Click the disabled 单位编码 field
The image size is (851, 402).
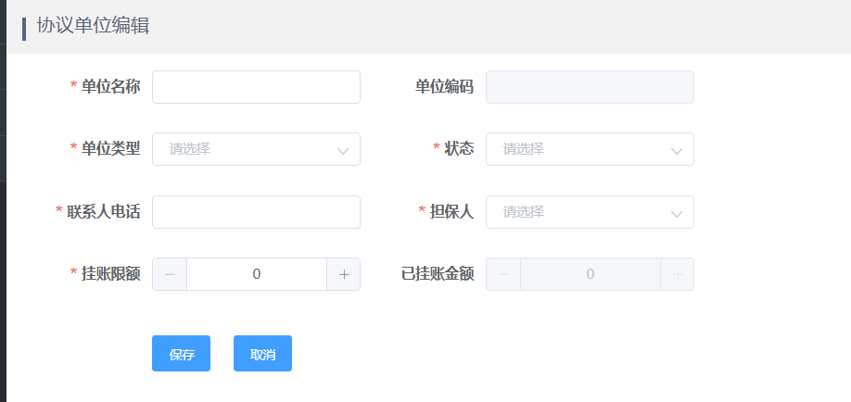tap(590, 87)
